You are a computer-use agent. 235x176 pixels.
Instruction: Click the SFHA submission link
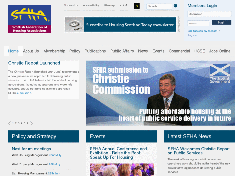24,93
